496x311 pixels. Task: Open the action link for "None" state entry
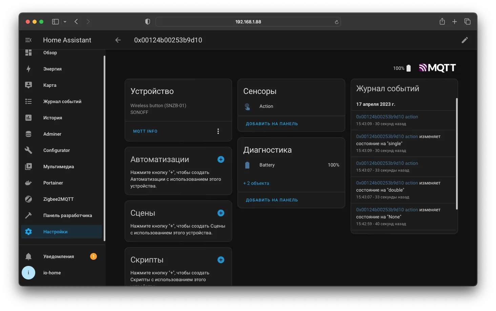pyautogui.click(x=387, y=210)
